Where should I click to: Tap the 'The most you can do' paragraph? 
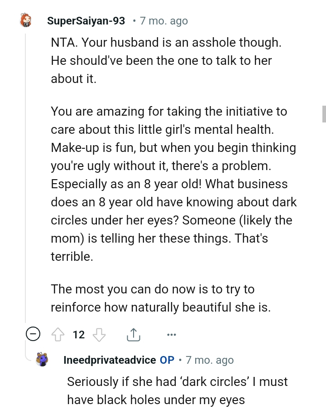[x=161, y=298]
